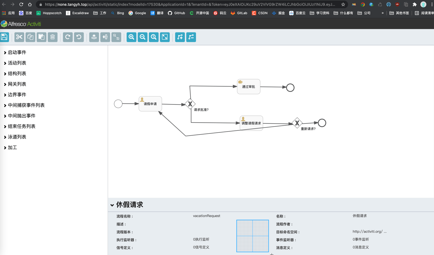Click the Delete trash icon
Viewport: 434px width, 255px height.
tap(53, 37)
